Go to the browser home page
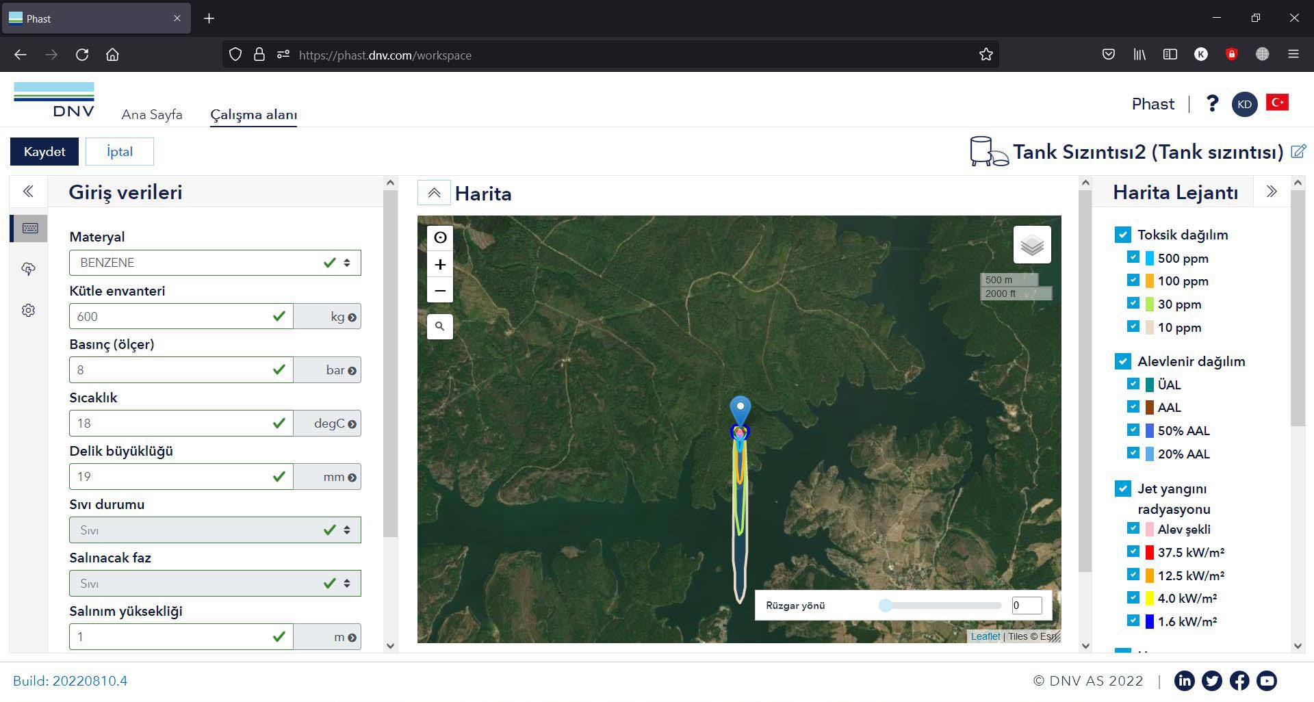This screenshot has width=1314, height=702. coord(112,55)
